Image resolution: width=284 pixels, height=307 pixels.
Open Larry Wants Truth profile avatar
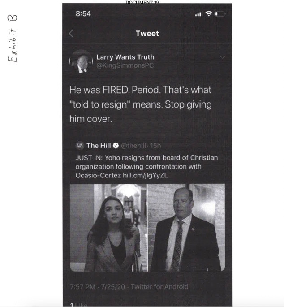tap(81, 61)
